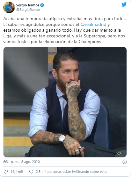Click the 8 ago. 2020 date
Screen dimensions: 131x178
[31, 162]
